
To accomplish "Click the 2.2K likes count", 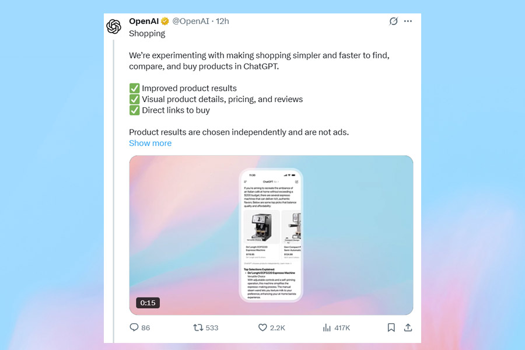I will point(278,328).
